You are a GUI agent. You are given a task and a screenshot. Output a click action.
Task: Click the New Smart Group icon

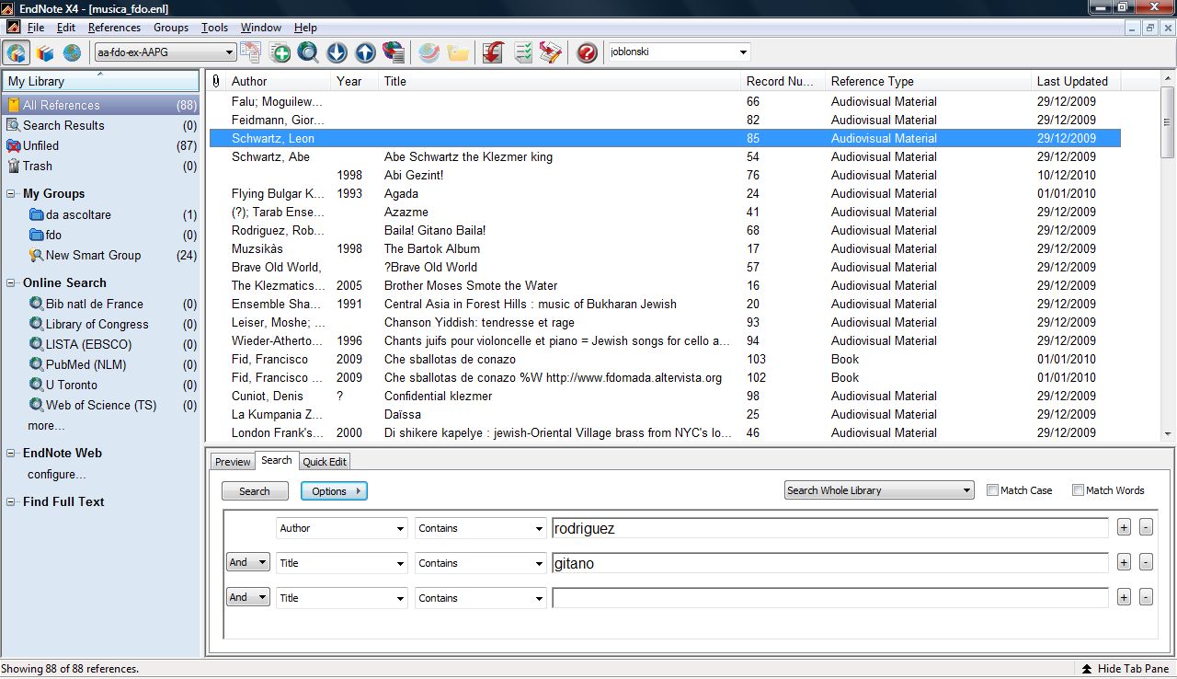[x=36, y=255]
